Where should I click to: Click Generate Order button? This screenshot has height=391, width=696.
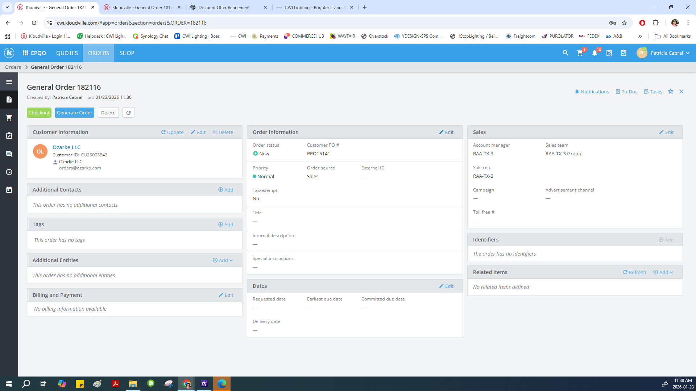[x=74, y=113]
